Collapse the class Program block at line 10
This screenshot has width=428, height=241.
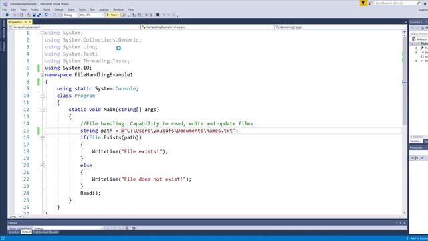[42, 96]
